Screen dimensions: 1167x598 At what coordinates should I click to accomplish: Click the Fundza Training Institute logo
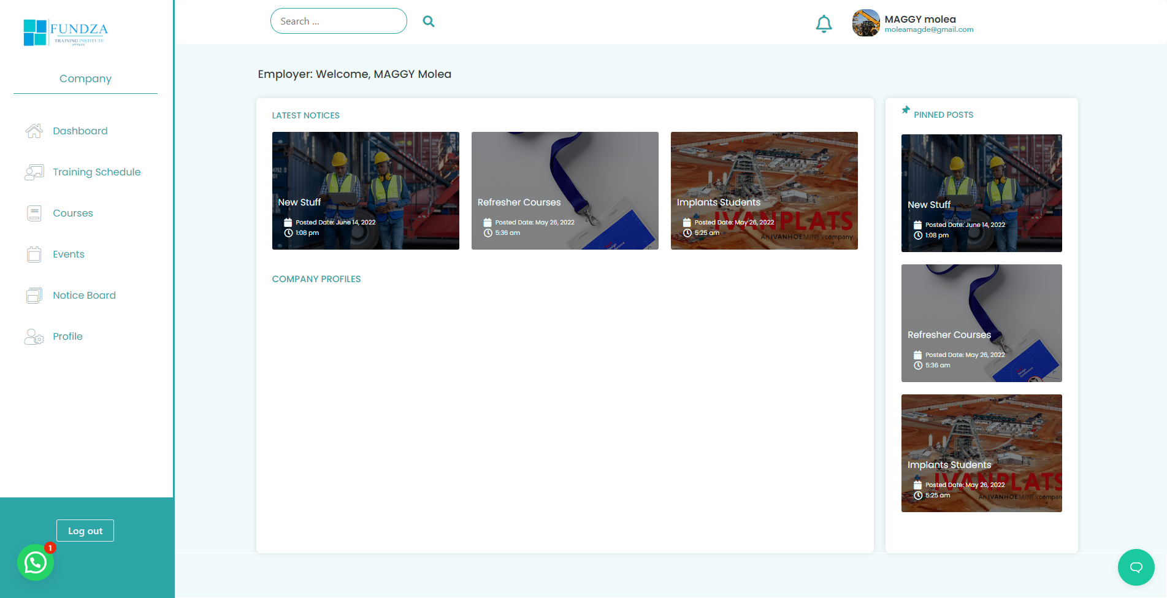pos(66,33)
